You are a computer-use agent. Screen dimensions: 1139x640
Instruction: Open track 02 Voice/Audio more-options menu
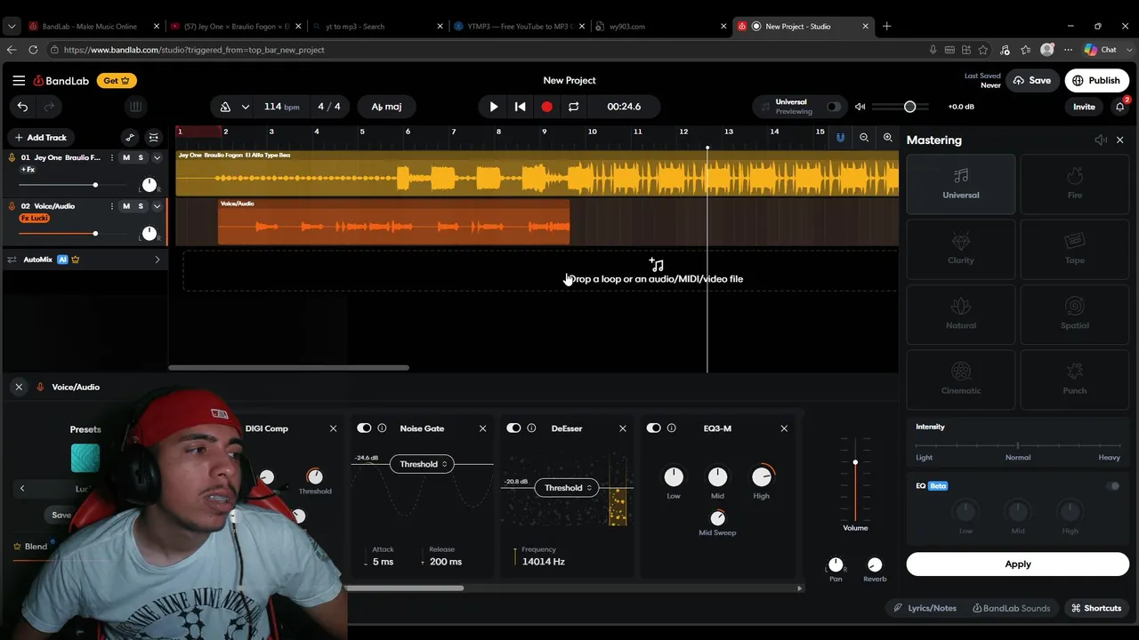click(x=111, y=206)
